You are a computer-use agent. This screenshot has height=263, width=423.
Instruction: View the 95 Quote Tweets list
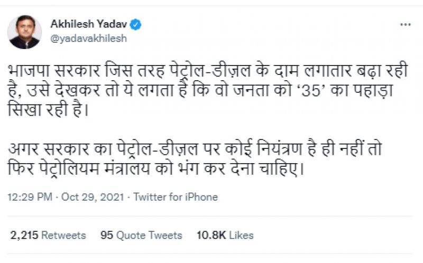pyautogui.click(x=141, y=235)
